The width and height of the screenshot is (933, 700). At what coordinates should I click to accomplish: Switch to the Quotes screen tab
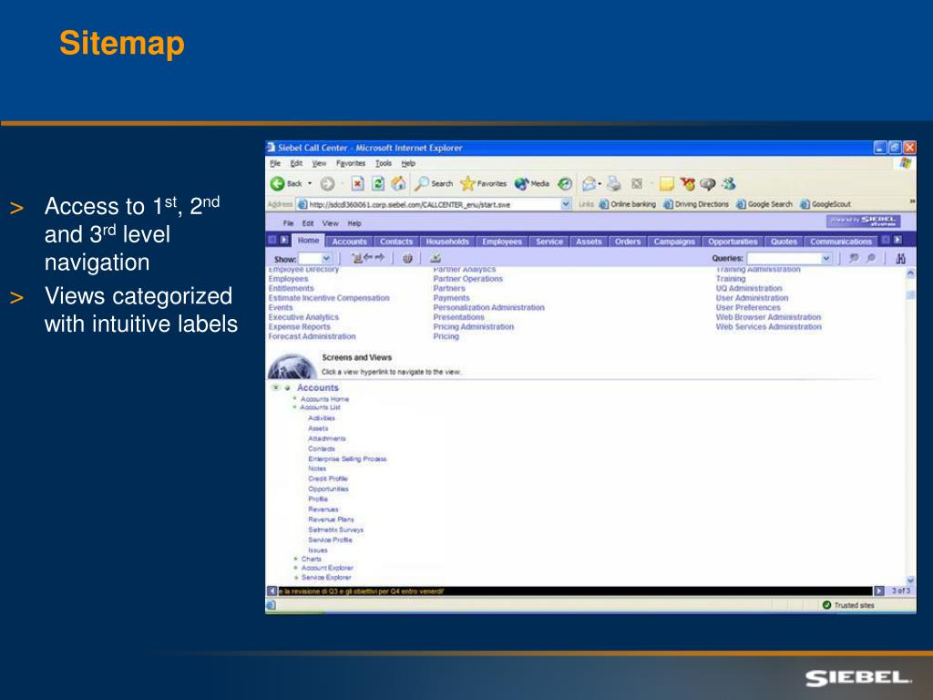[784, 241]
